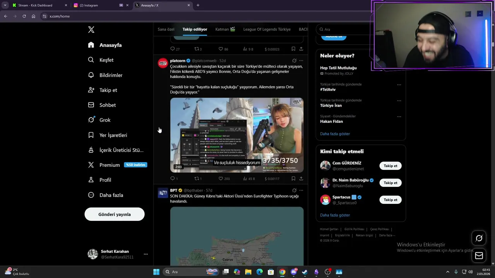The width and height of the screenshot is (495, 278).
Task: Follow Cem GÜRDENİZ
Action: [x=390, y=166]
